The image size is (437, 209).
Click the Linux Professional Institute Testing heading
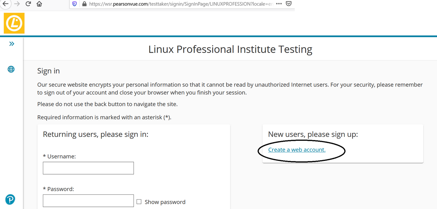pyautogui.click(x=230, y=49)
